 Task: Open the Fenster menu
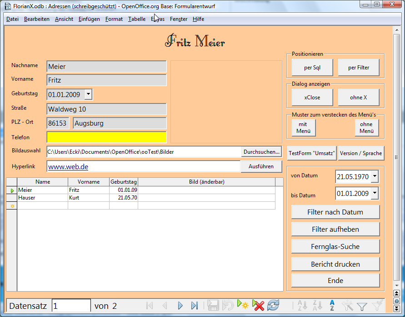pyautogui.click(x=179, y=19)
